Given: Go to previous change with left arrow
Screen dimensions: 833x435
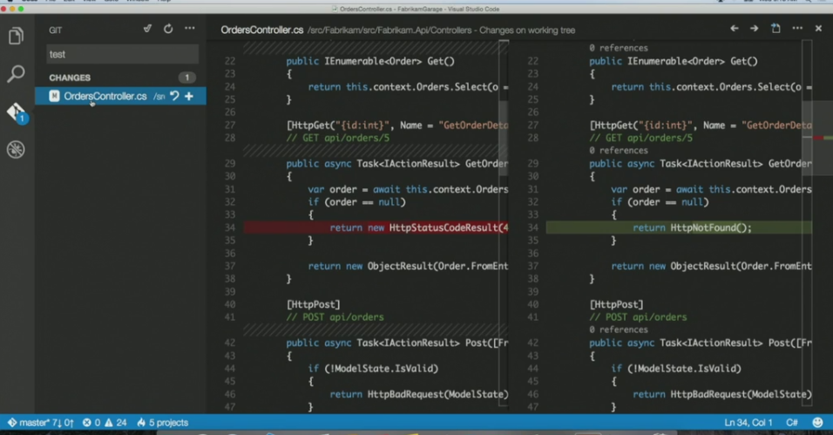Looking at the screenshot, I should point(735,30).
